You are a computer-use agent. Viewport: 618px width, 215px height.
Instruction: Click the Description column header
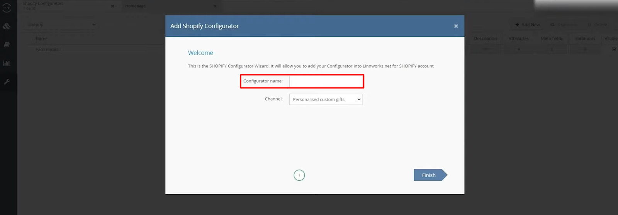tap(486, 39)
